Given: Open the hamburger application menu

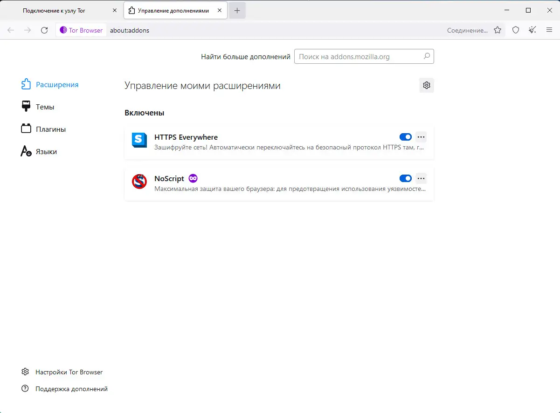Looking at the screenshot, I should click(549, 30).
